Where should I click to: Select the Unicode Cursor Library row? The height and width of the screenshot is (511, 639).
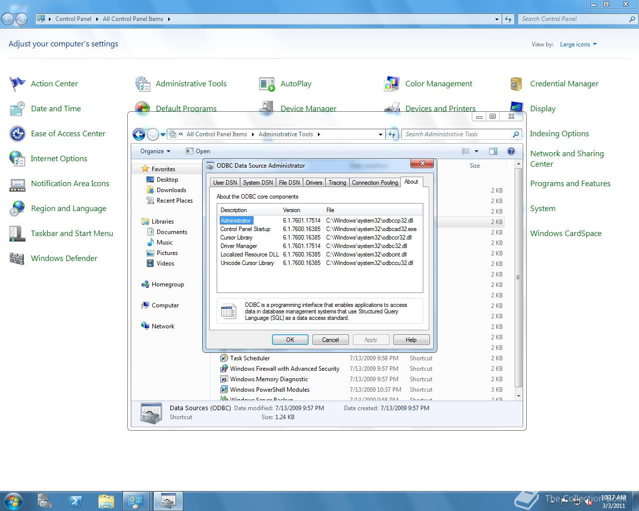(319, 263)
